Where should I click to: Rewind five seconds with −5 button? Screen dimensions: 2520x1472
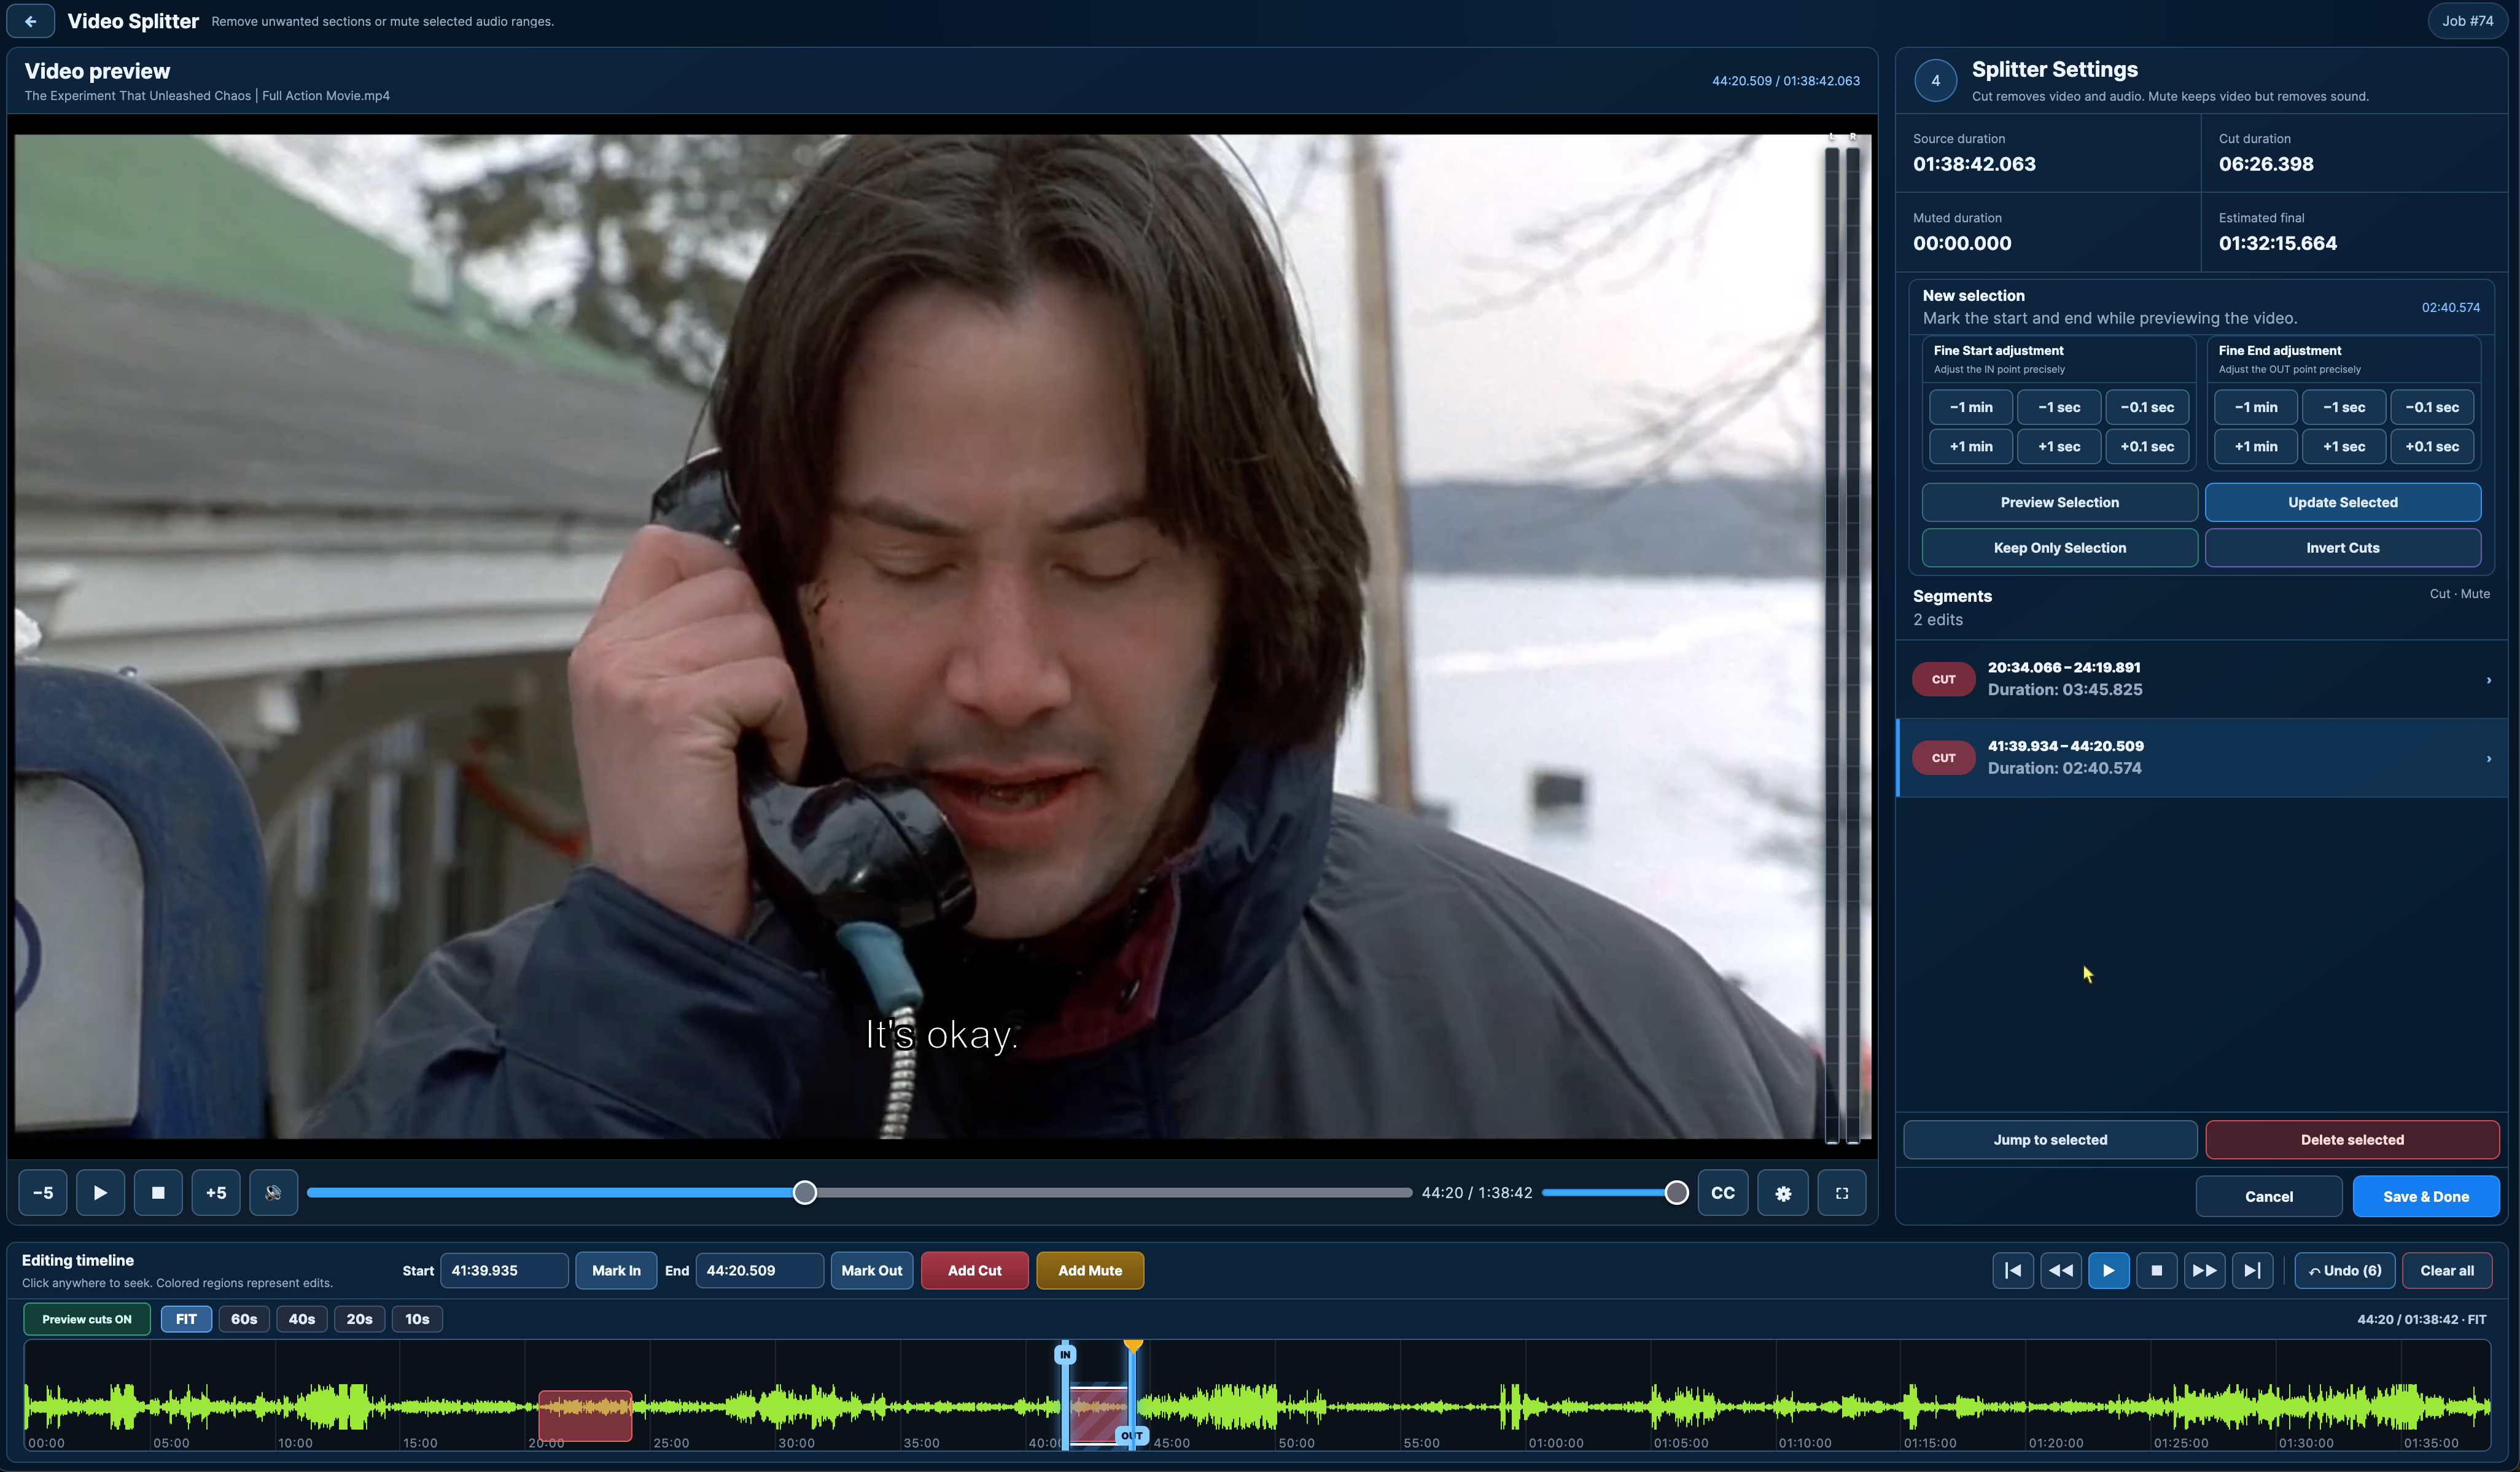[x=43, y=1192]
